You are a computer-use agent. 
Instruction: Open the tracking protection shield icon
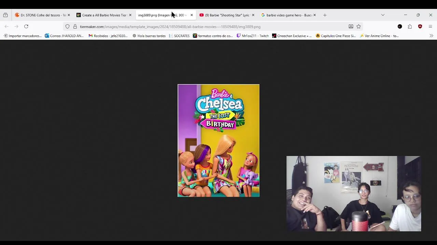(x=68, y=27)
